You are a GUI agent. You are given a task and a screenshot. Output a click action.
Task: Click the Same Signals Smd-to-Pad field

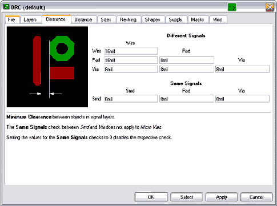coord(187,99)
